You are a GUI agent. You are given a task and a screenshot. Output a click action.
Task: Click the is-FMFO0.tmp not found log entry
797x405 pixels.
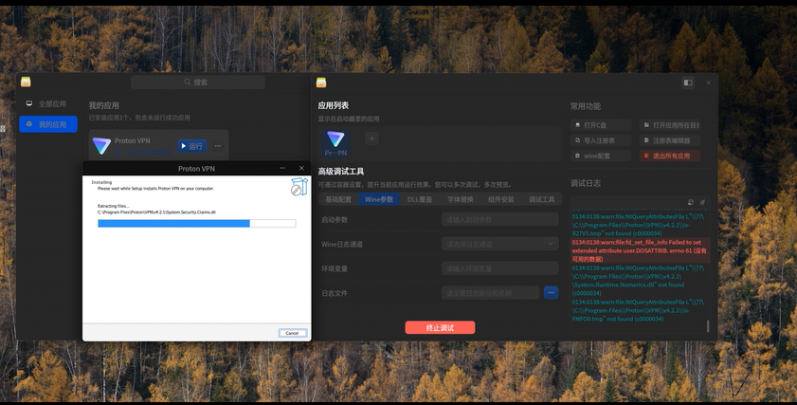tap(639, 310)
